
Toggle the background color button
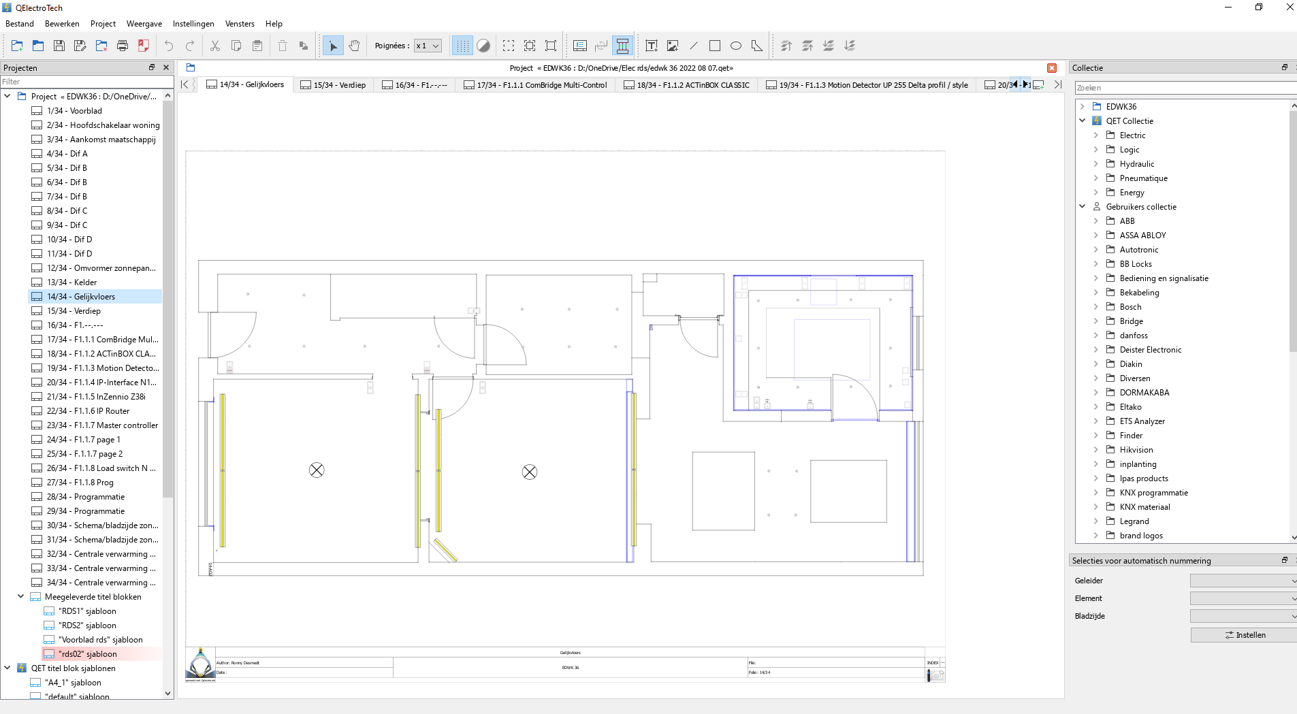point(483,46)
